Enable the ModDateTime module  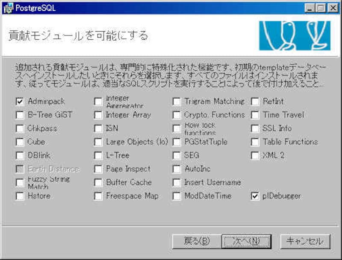[177, 196]
